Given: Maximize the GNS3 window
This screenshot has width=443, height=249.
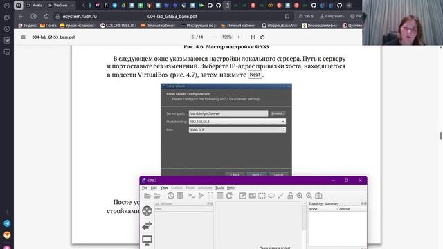Looking at the screenshot, I should click(346, 180).
